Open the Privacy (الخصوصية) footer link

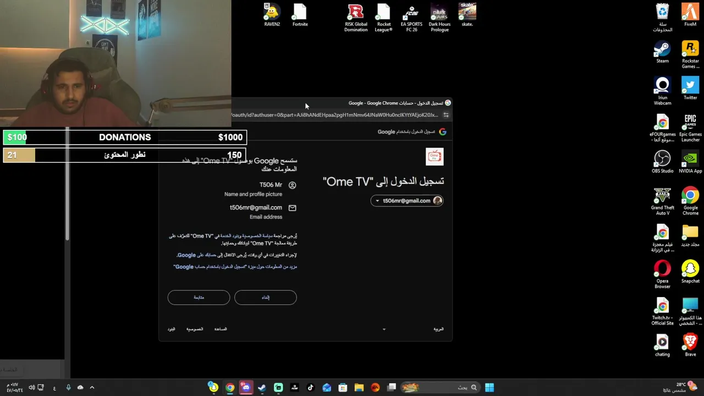coord(195,329)
